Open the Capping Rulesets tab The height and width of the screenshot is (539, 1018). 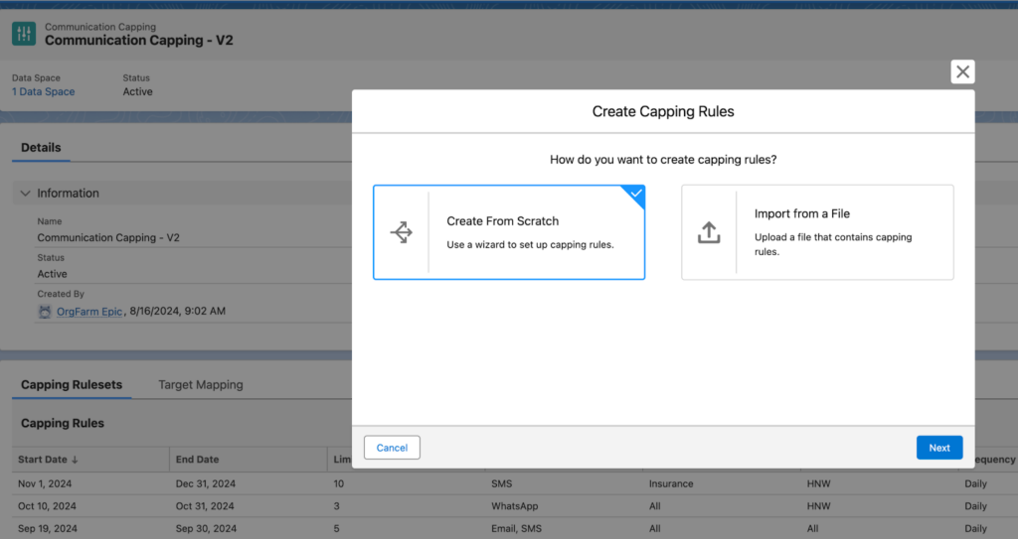(72, 384)
